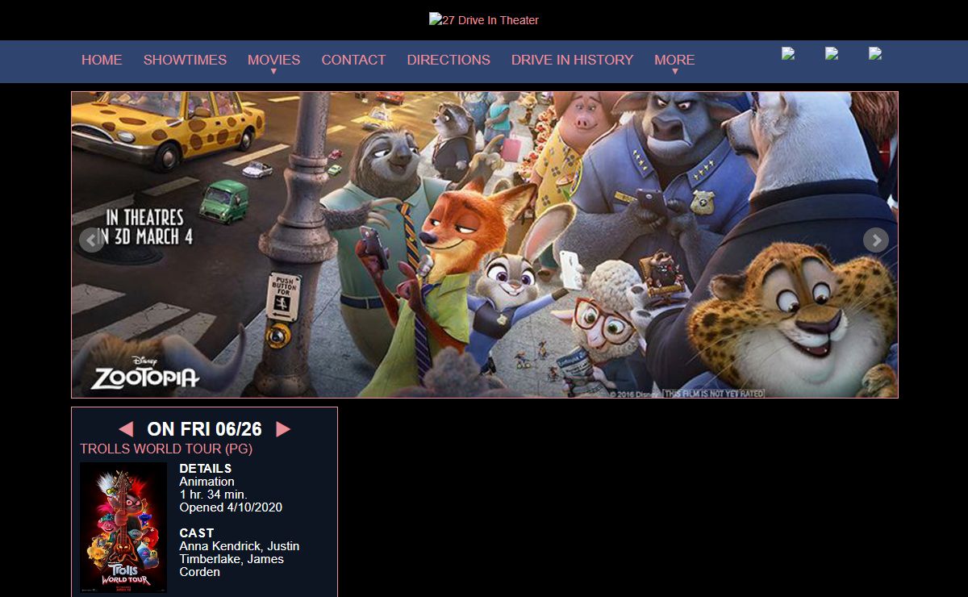
Task: Open the CONTACT page
Action: click(353, 60)
